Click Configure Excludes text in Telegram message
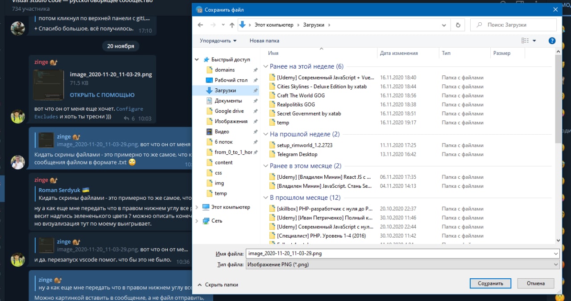Screen dimensions: 571x301 (89, 113)
